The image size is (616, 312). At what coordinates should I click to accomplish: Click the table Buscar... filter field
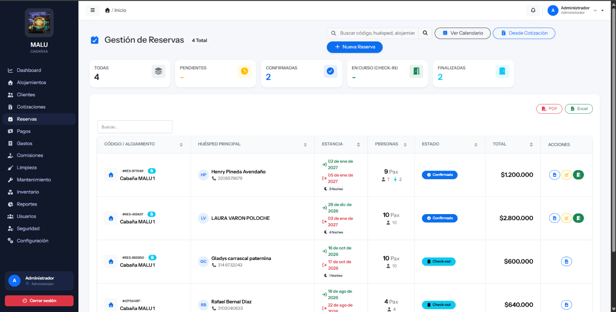pos(135,127)
